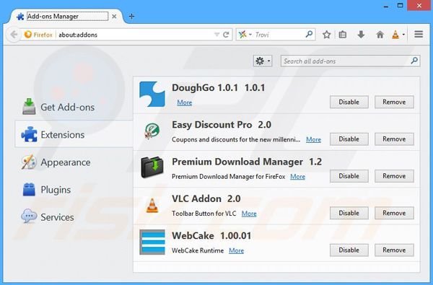Open a new tab with plus button

(131, 17)
